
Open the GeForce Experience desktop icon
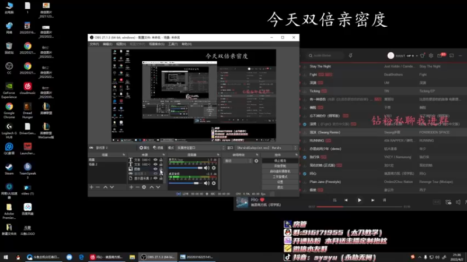(9, 90)
